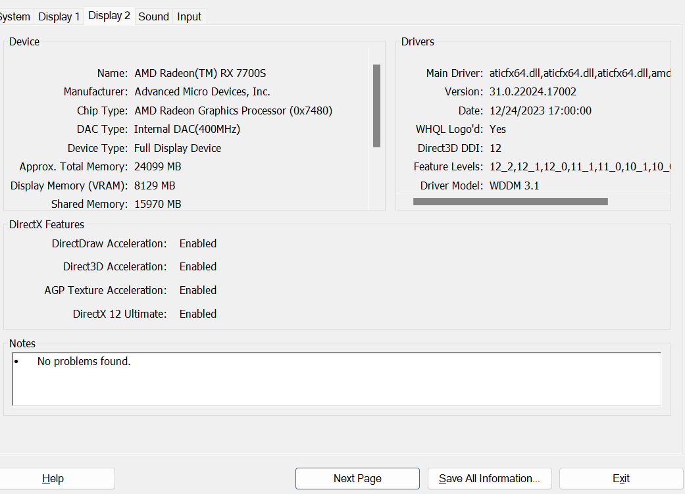Image resolution: width=685 pixels, height=494 pixels.
Task: Click the "WHQL Logo'd:" label
Action: click(x=449, y=130)
